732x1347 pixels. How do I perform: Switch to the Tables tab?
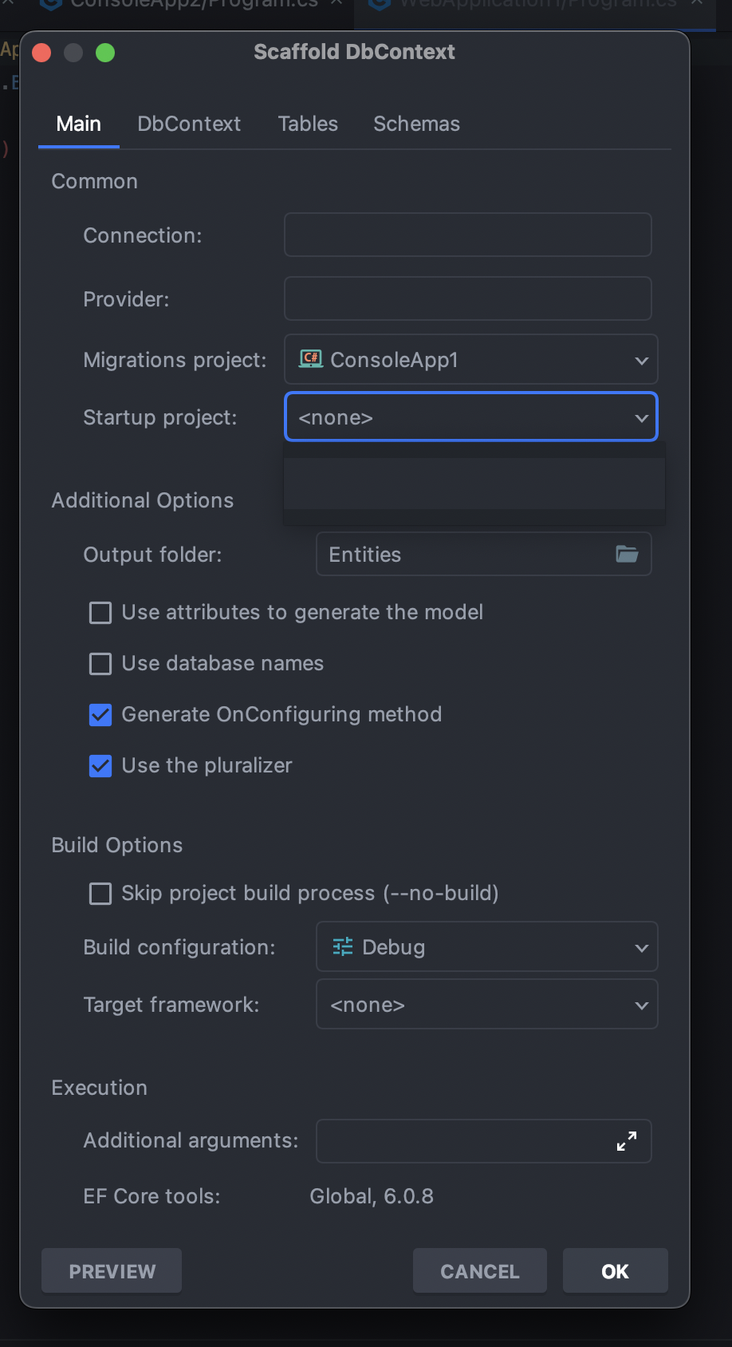308,124
